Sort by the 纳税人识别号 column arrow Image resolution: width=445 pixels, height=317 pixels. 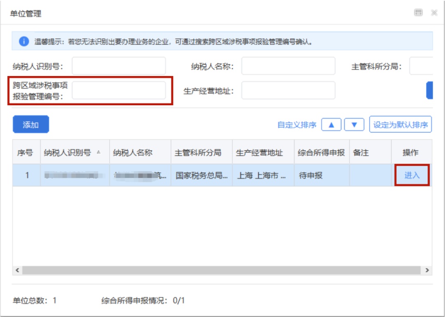(99, 152)
